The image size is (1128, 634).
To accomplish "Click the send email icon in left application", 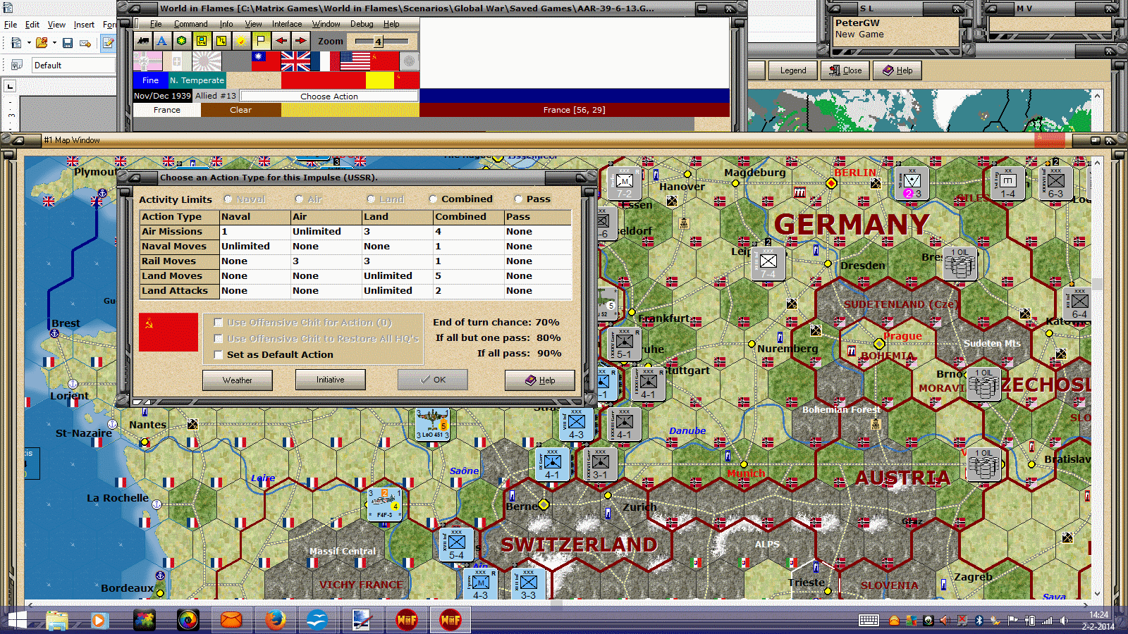I will [85, 43].
